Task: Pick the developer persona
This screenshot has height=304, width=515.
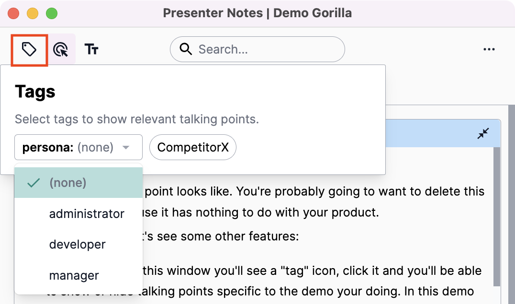Action: (x=77, y=244)
